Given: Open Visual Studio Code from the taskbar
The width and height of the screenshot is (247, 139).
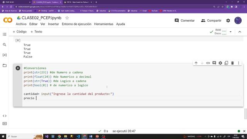Looking at the screenshot, I should (78, 136).
